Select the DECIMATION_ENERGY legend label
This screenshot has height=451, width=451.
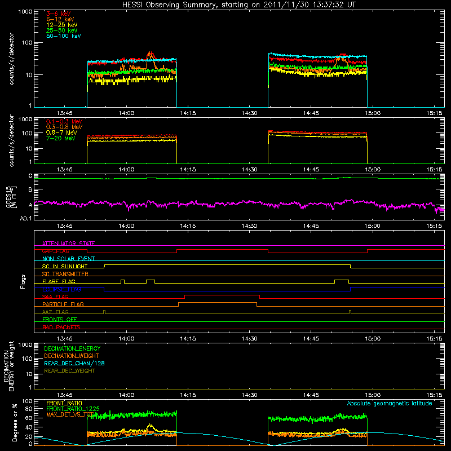(72, 348)
